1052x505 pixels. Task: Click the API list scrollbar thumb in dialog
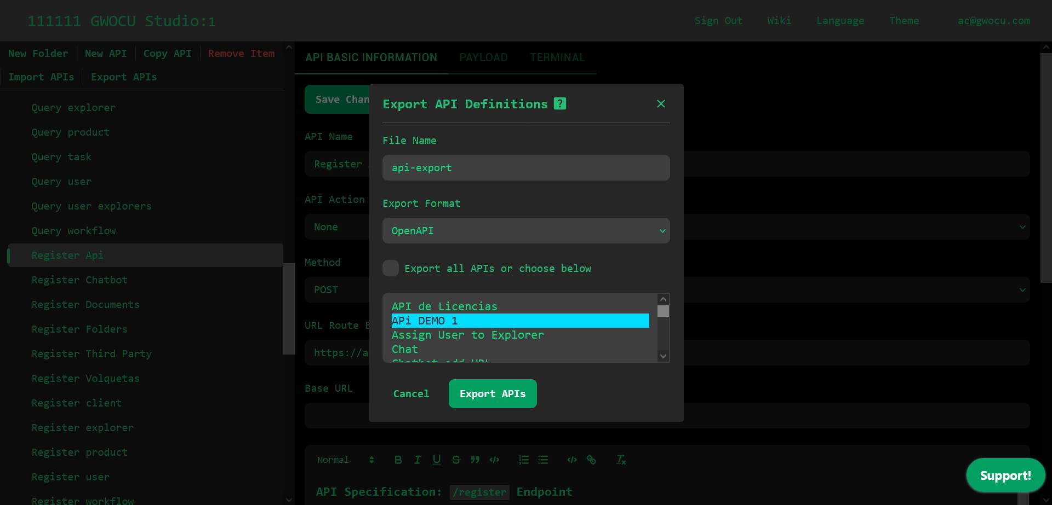(x=663, y=311)
